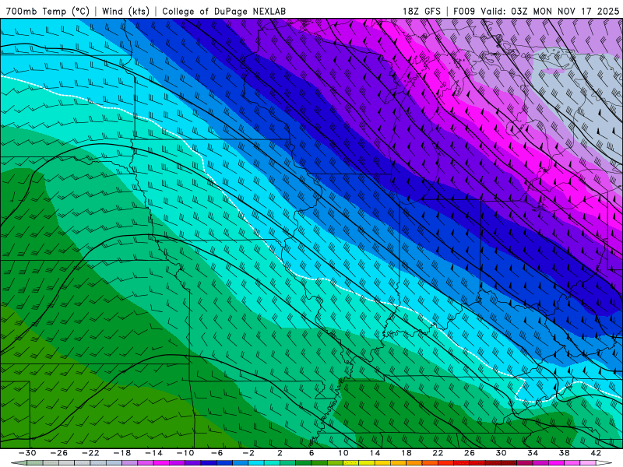Click the 38 colorbar label
The image size is (623, 467).
[x=564, y=453]
